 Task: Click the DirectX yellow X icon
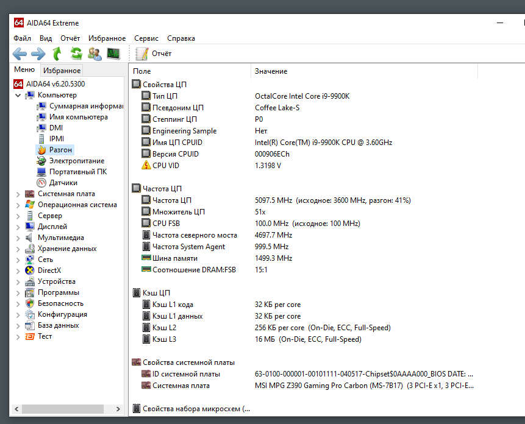tap(30, 270)
